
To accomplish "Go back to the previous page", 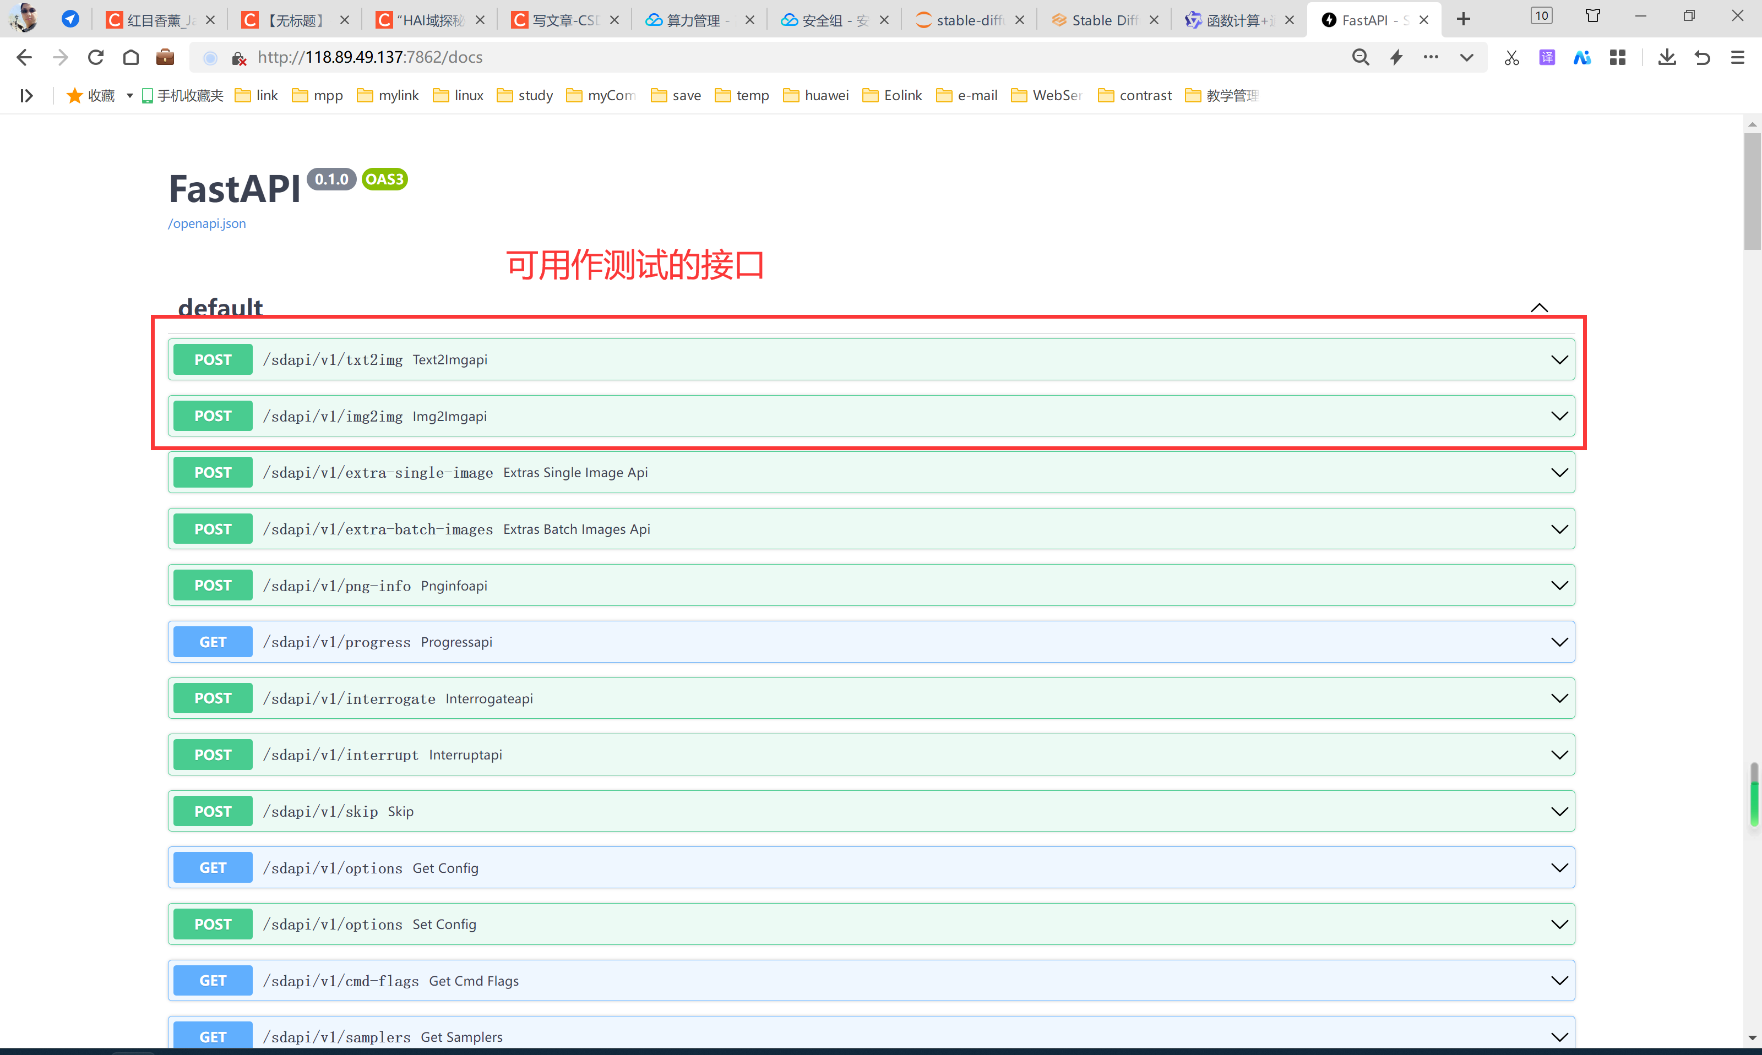I will point(24,58).
